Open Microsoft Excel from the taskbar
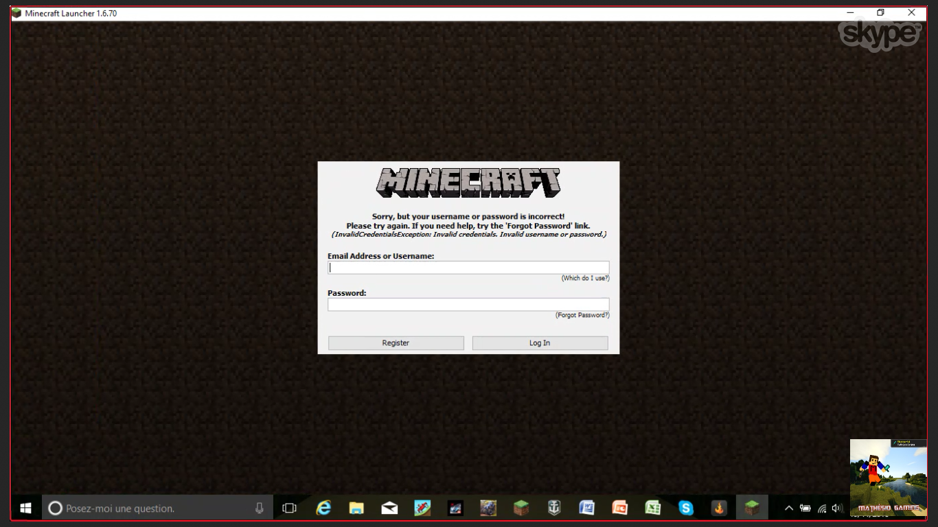 tap(653, 508)
